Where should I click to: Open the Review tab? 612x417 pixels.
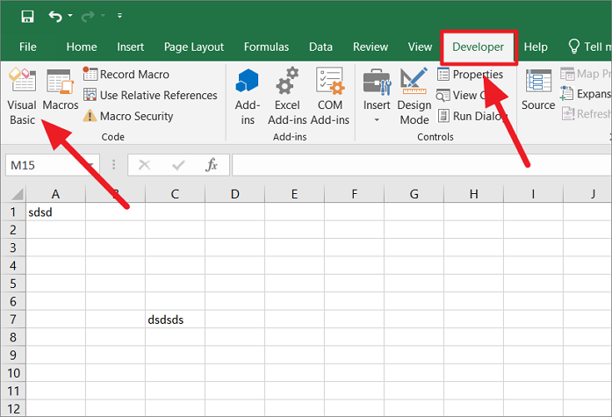point(371,47)
